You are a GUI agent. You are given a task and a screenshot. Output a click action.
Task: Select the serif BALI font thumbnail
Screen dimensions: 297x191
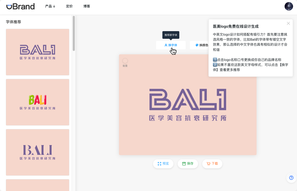[x=37, y=152]
